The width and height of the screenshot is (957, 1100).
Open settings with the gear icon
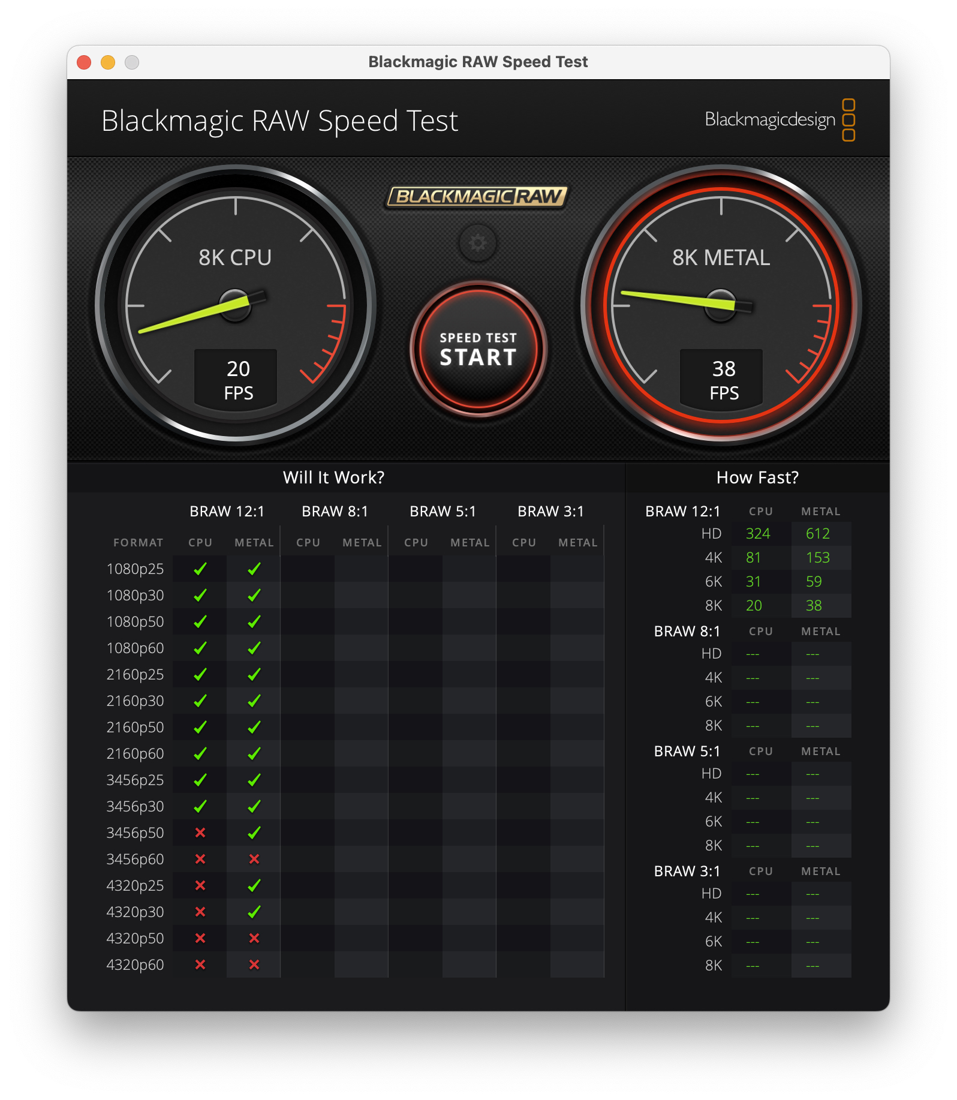477,243
